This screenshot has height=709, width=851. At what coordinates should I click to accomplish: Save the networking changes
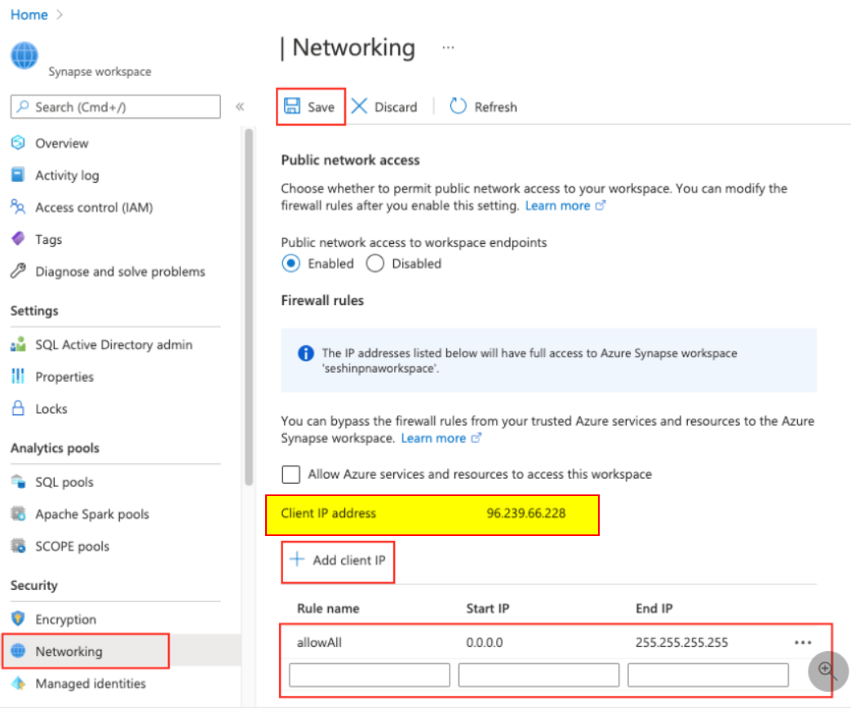pos(311,106)
